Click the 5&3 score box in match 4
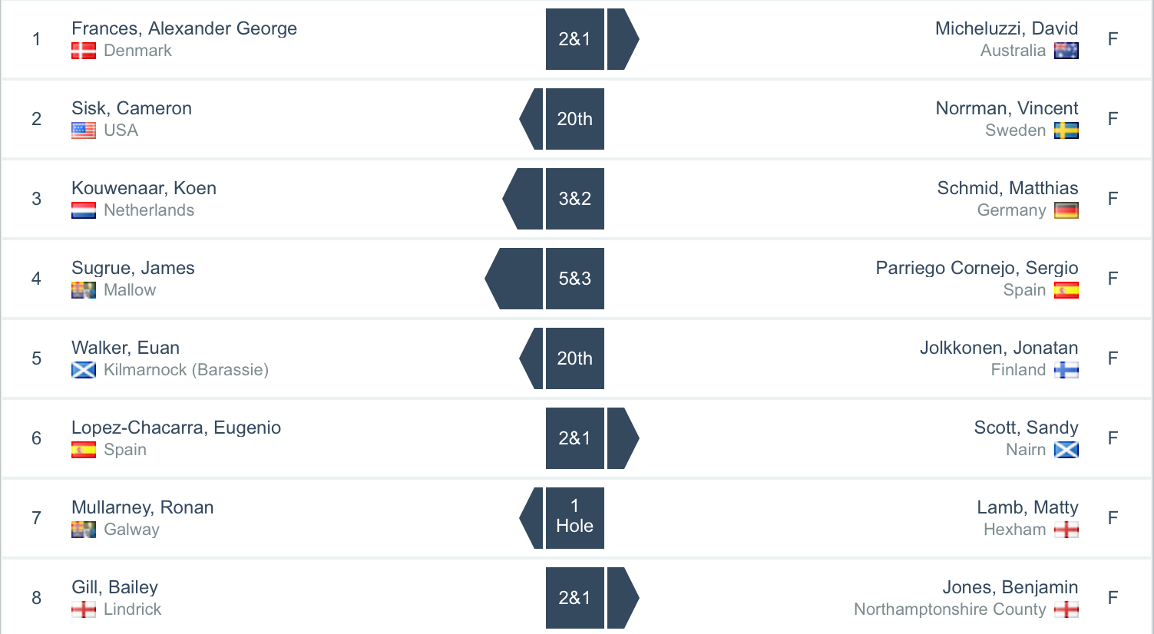1154x634 pixels. pyautogui.click(x=574, y=279)
